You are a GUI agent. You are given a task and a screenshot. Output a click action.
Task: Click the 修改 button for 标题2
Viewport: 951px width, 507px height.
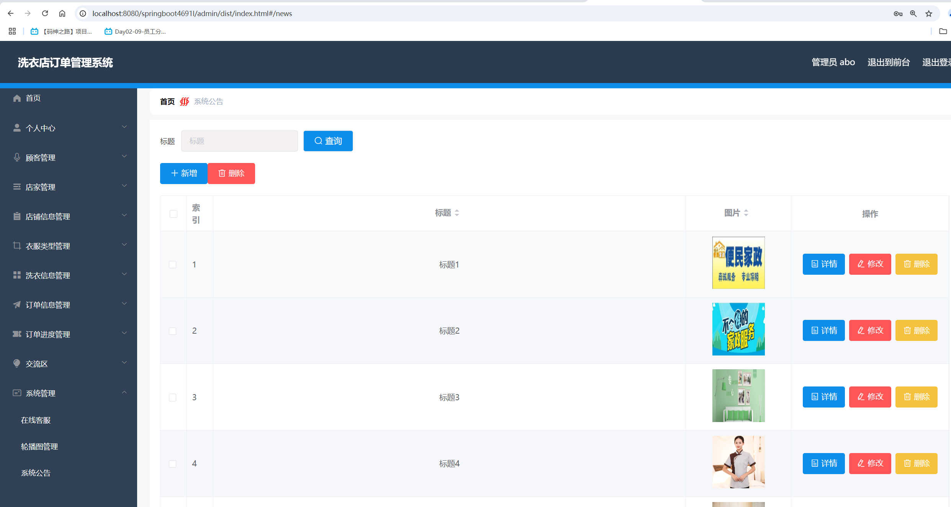click(870, 330)
